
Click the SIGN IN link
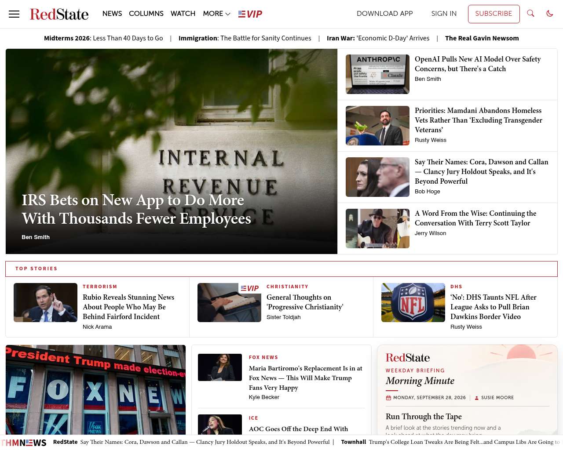pos(444,14)
